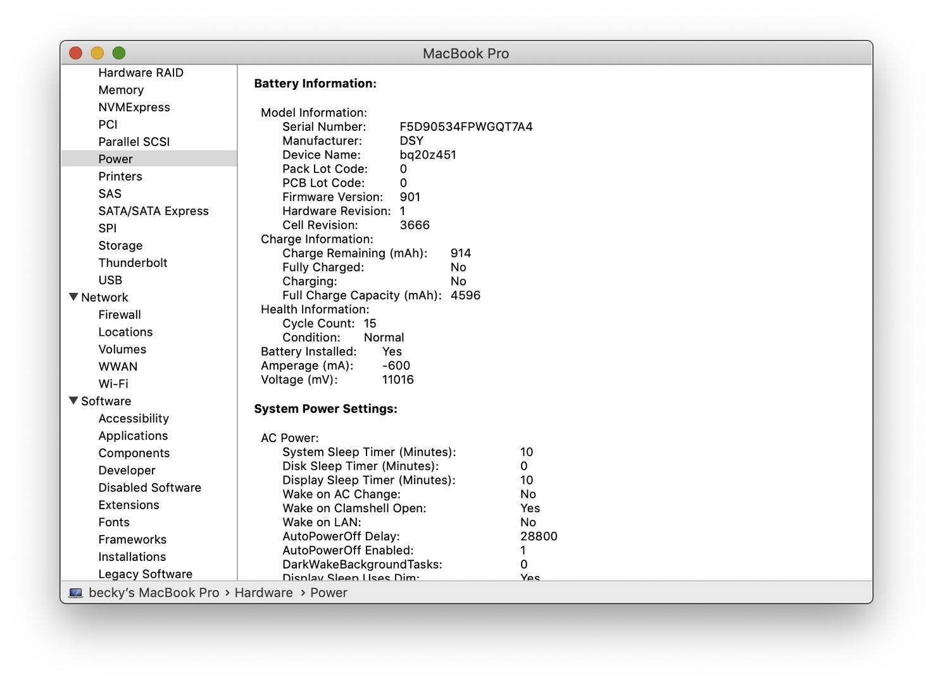Screen dimensions: 933x683
Task: Click the MacBook Pro window title
Action: pos(466,53)
